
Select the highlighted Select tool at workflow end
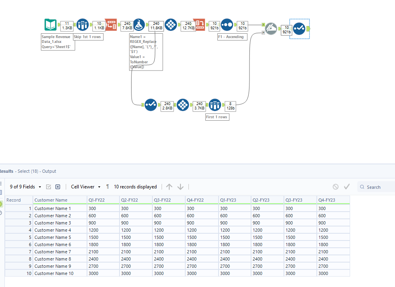click(x=299, y=28)
